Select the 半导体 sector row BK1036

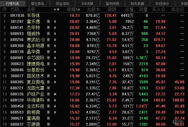tap(94, 15)
